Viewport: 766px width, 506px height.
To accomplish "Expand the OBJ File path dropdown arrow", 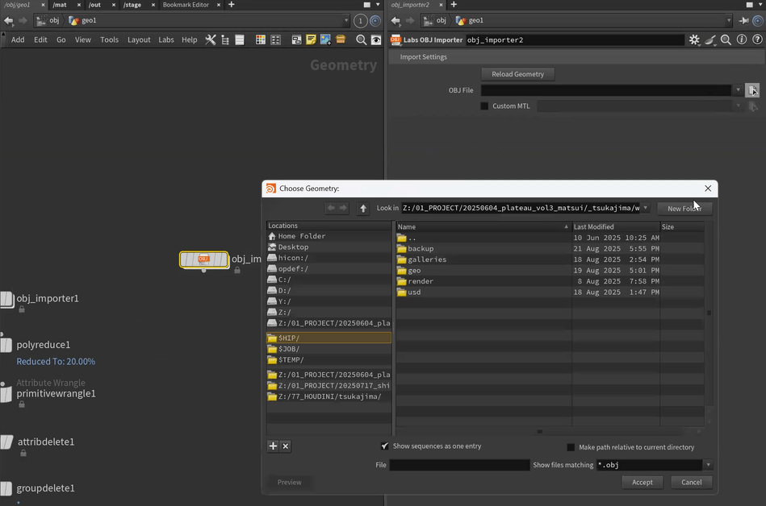I will tap(737, 90).
